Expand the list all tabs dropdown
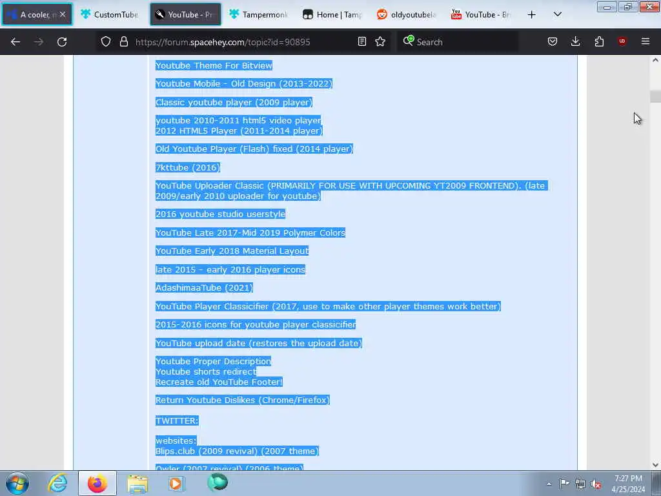 [x=557, y=15]
